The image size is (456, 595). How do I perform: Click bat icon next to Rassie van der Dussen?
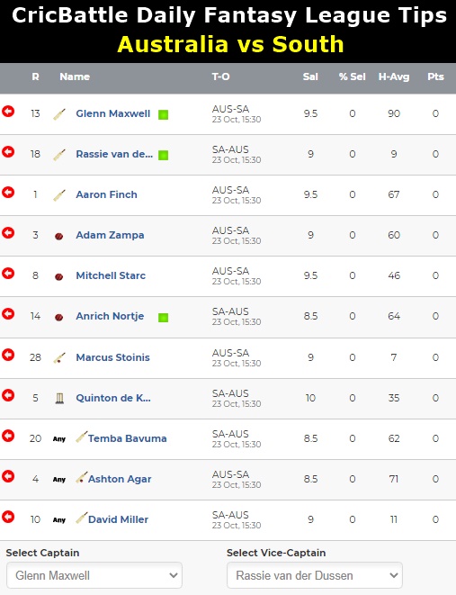pyautogui.click(x=59, y=155)
